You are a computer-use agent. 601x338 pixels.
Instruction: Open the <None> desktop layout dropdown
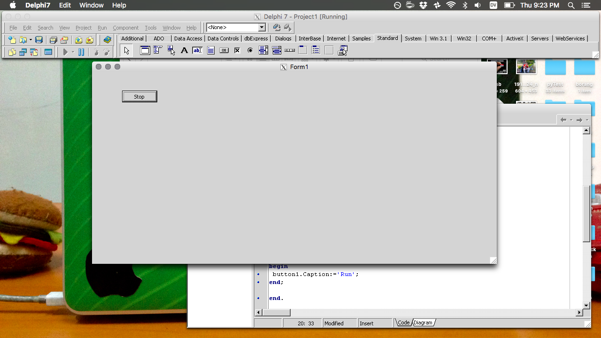[262, 28]
